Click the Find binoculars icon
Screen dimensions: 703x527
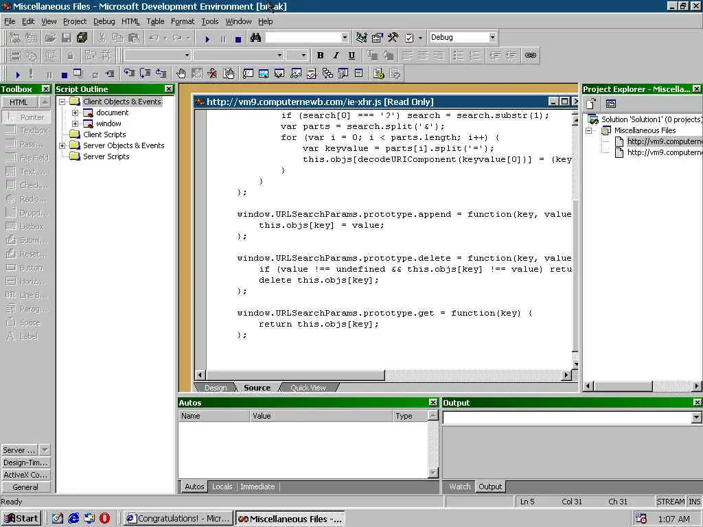tap(255, 38)
